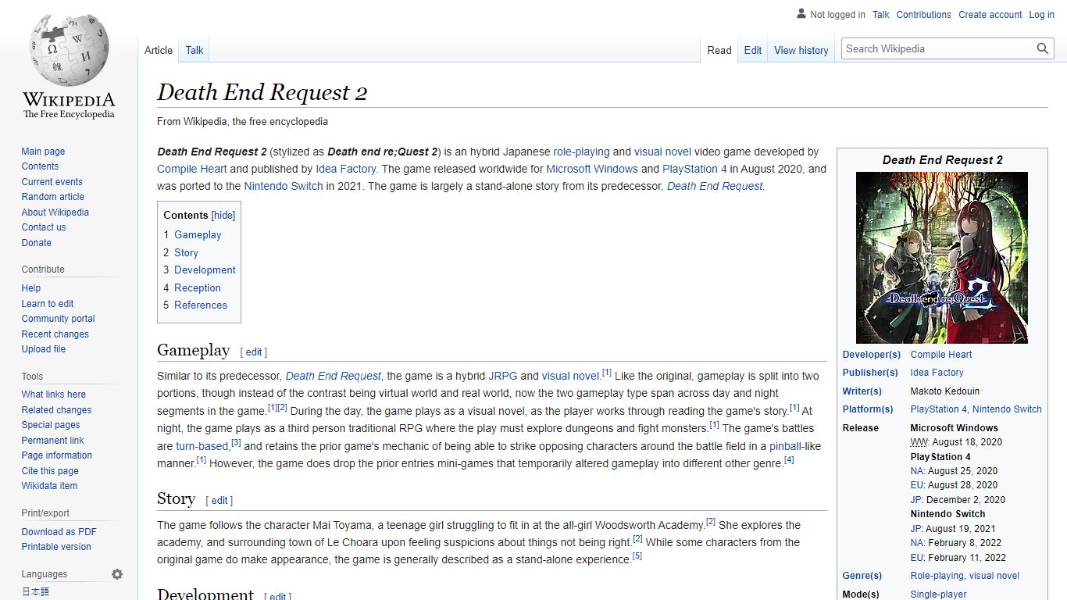The width and height of the screenshot is (1067, 600).
Task: Open Related changes link
Action: tap(56, 410)
